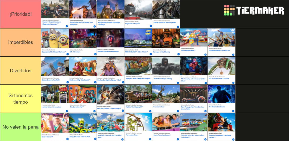Select the Divertidos tier label
The height and width of the screenshot is (141, 289).
click(21, 70)
